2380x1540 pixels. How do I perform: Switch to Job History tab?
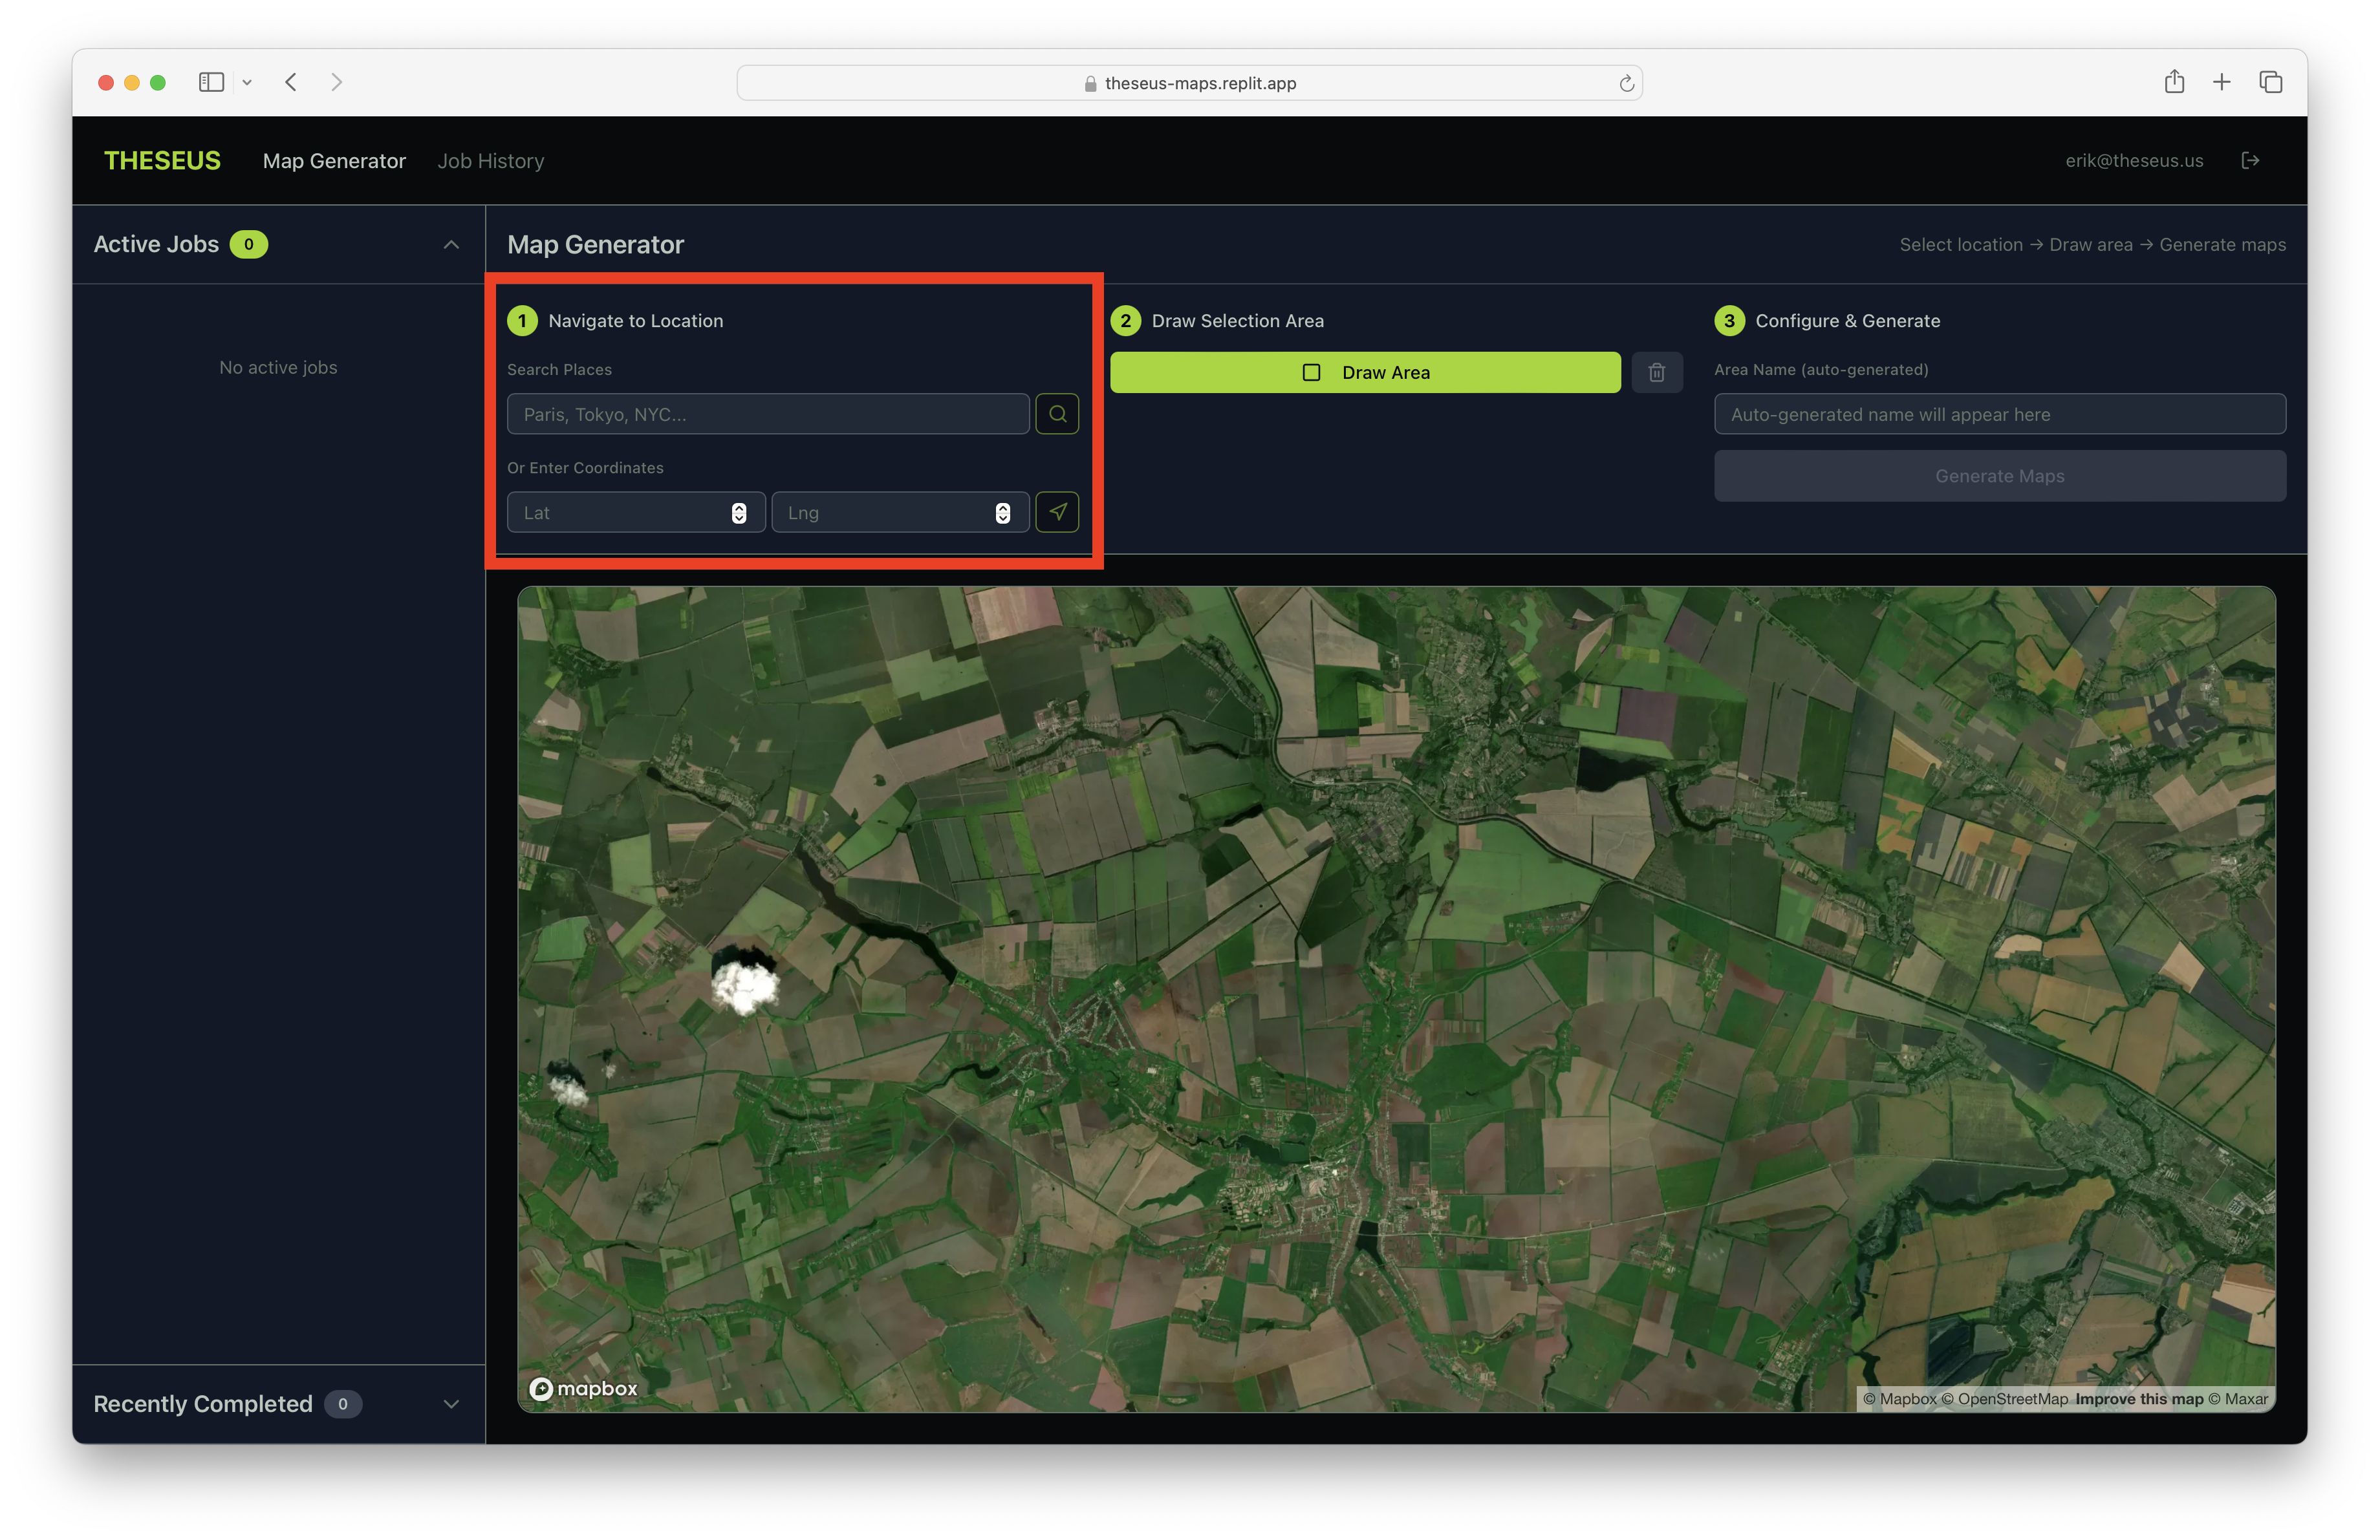coord(490,161)
